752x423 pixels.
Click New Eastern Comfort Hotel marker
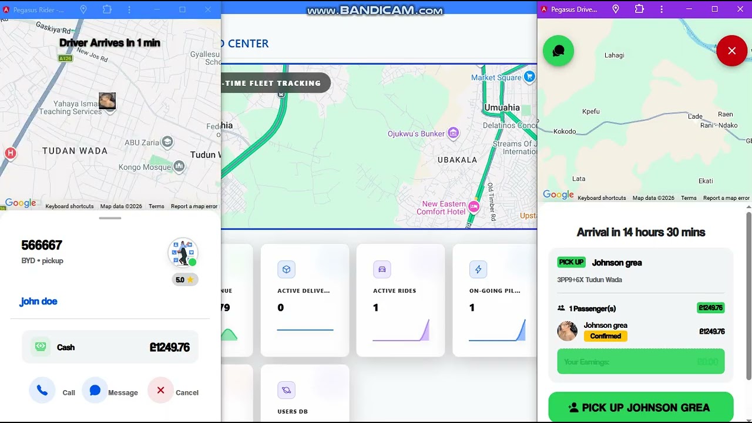point(474,206)
